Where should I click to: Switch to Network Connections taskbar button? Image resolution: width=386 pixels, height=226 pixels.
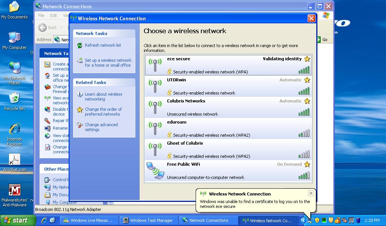coord(208,220)
